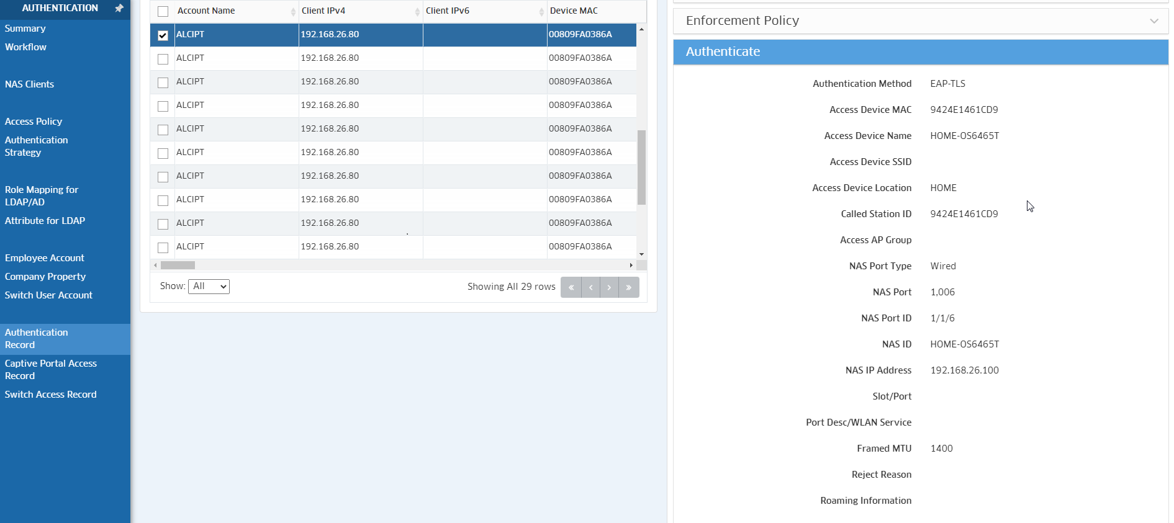This screenshot has height=523, width=1174.
Task: Go to the next page of results
Action: tap(609, 287)
